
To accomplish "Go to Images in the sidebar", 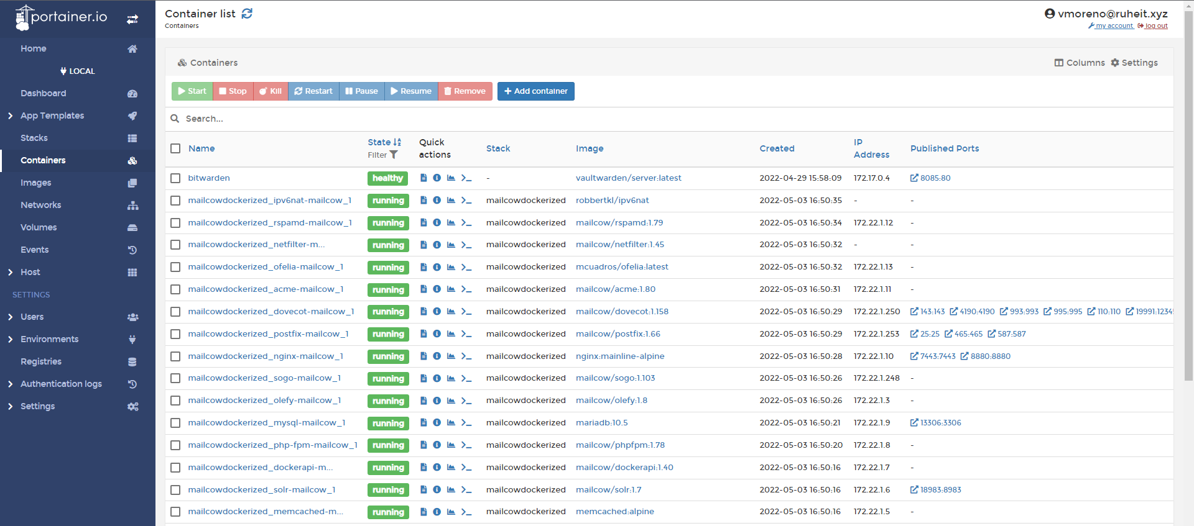I will (x=36, y=183).
